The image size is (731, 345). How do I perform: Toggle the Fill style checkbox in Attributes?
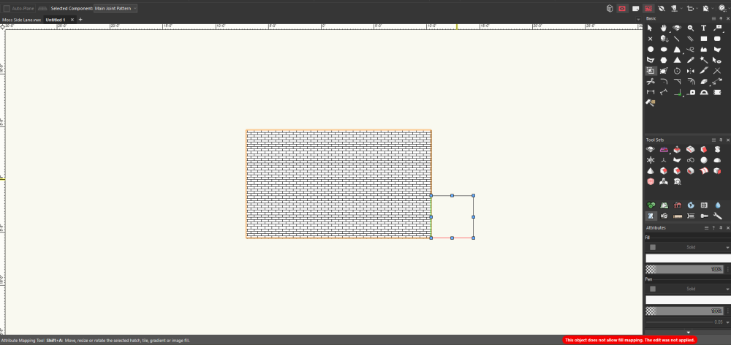pyautogui.click(x=653, y=247)
